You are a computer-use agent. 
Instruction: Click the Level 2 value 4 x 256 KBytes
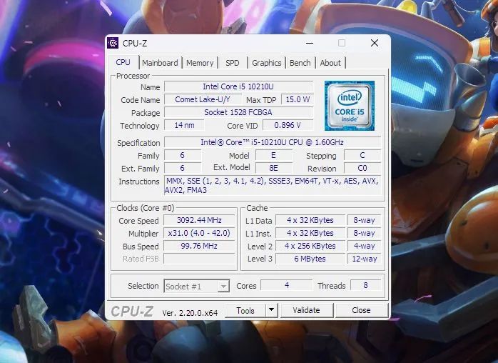click(310, 246)
